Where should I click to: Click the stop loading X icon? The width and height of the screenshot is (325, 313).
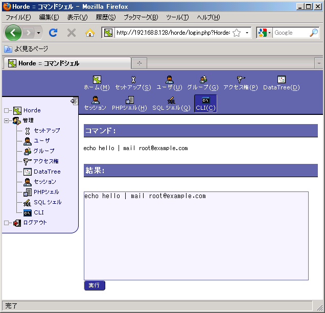[72, 33]
